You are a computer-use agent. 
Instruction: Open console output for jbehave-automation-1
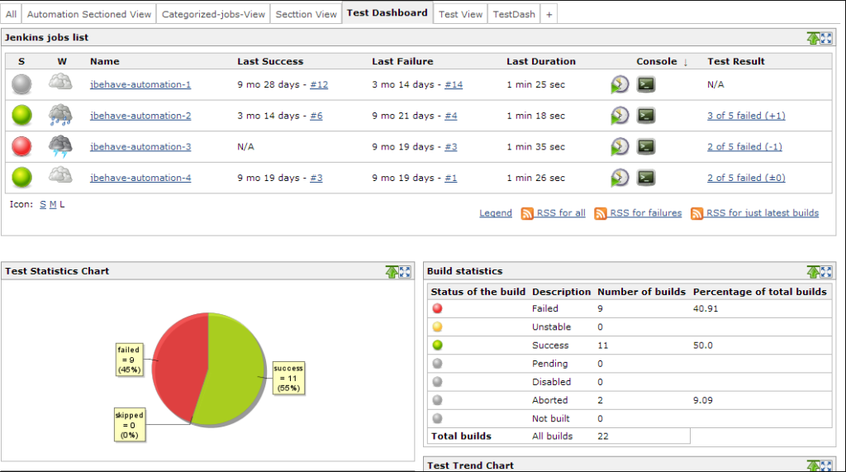[646, 84]
